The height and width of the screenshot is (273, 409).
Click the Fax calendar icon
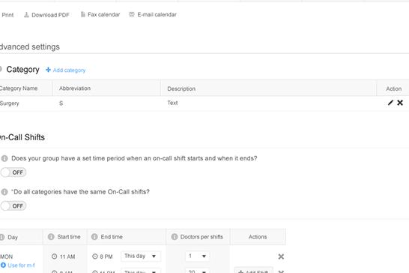pyautogui.click(x=82, y=14)
